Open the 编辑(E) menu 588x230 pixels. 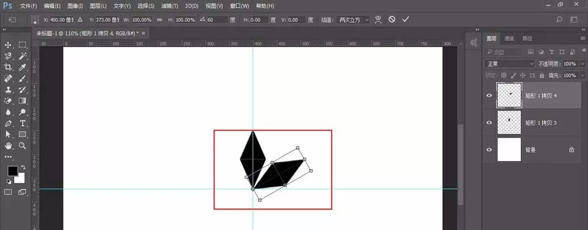point(52,6)
